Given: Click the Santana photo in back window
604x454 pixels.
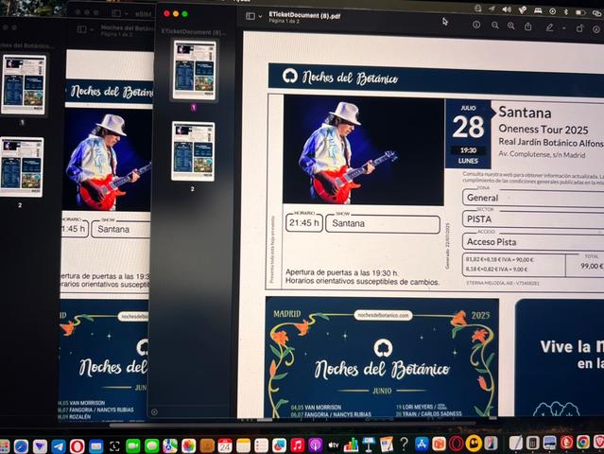Looking at the screenshot, I should 107,160.
